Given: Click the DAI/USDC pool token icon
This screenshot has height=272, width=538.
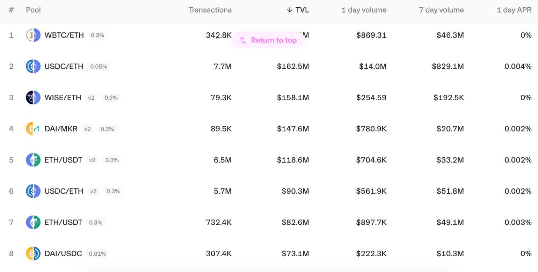Looking at the screenshot, I should 33,254.
